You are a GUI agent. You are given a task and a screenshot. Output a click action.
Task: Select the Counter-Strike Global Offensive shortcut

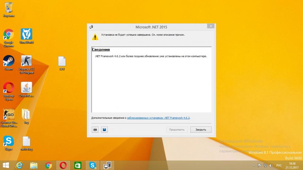click(x=8, y=115)
